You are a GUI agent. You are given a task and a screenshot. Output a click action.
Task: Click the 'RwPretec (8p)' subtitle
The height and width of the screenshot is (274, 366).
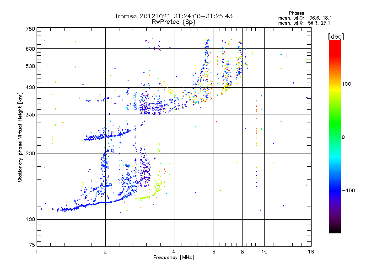(173, 22)
